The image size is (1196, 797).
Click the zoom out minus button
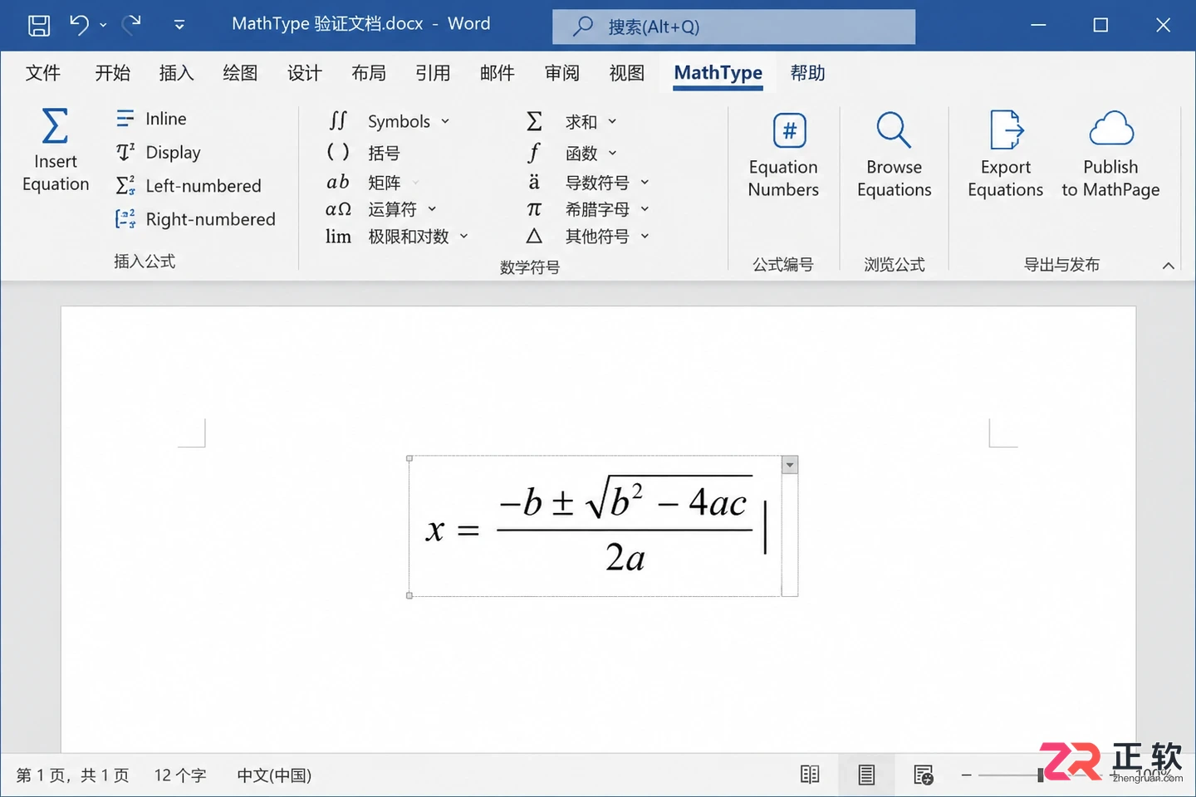(x=966, y=775)
